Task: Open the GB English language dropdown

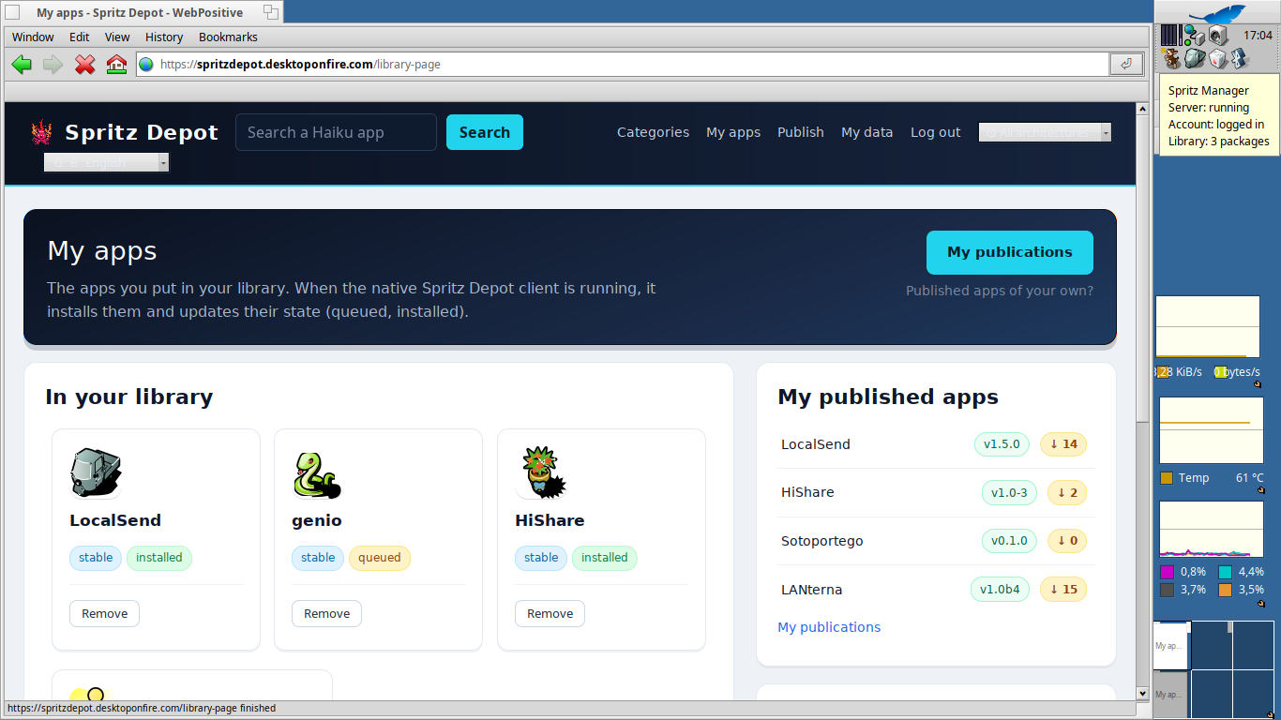Action: 106,162
